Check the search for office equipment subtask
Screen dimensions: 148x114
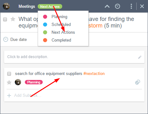click(x=9, y=74)
